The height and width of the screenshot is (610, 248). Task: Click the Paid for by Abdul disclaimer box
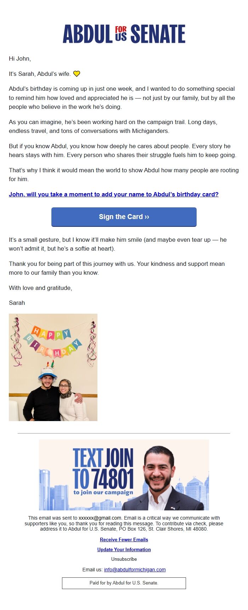tap(124, 583)
